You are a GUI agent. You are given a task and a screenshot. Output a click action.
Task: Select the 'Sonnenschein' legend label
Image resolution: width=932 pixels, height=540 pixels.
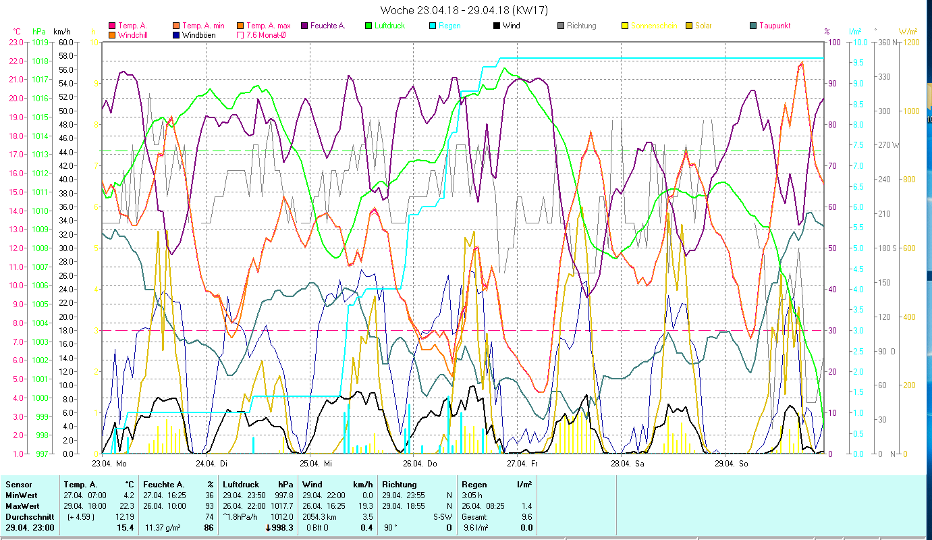point(654,26)
